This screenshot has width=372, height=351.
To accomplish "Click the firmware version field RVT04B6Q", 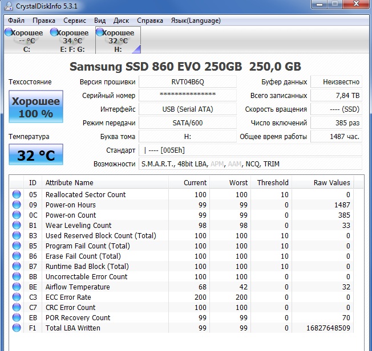I will pyautogui.click(x=187, y=82).
